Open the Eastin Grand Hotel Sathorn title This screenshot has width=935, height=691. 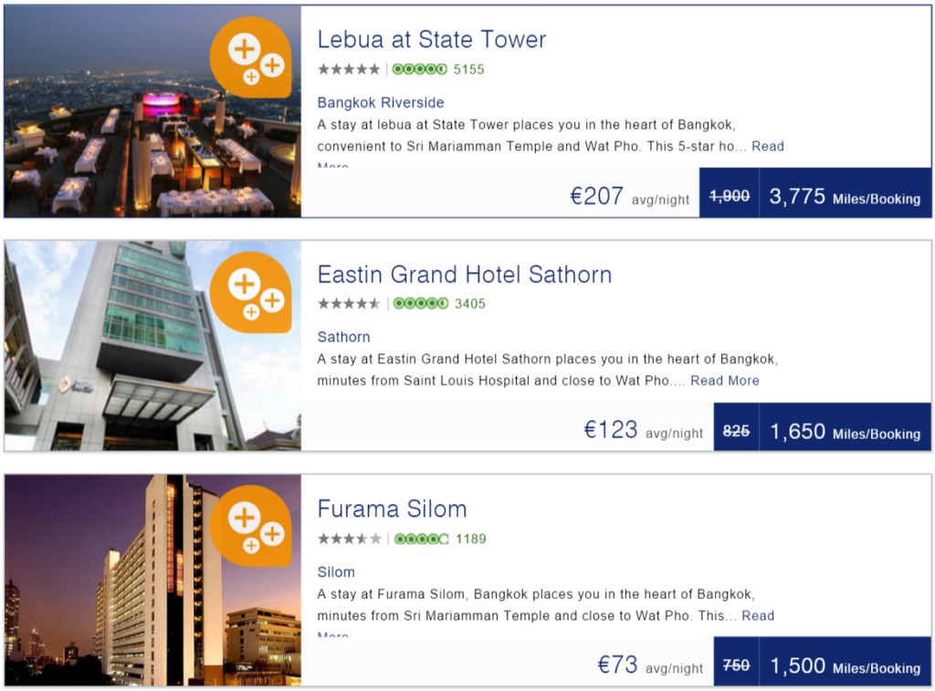pos(464,275)
